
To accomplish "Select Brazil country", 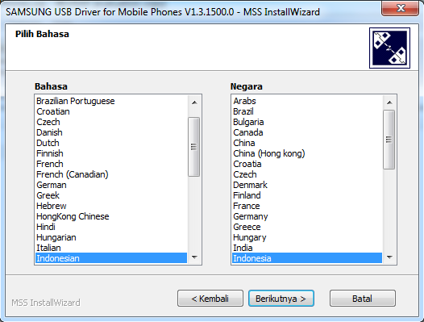I will click(x=307, y=111).
